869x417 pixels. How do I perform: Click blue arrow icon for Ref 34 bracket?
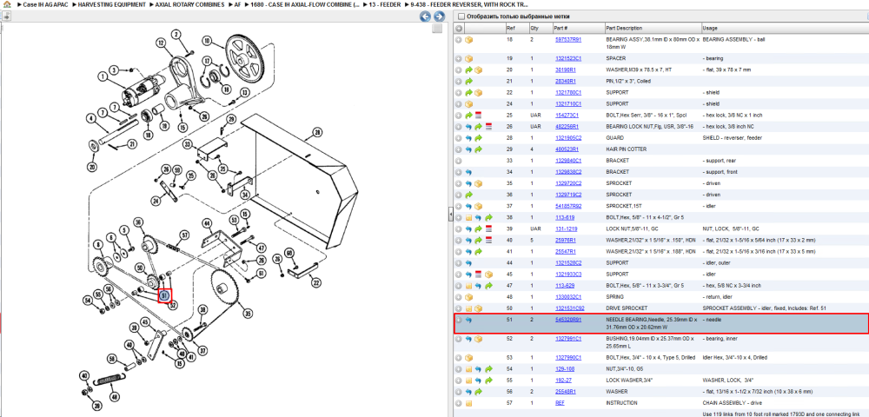point(469,172)
